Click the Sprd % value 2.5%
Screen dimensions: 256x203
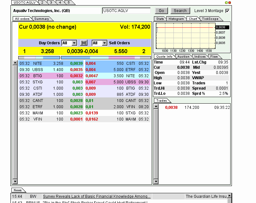pos(224,94)
